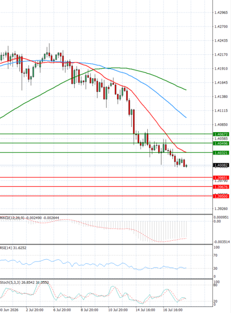Click the 1.39676 red support label
The height and width of the screenshot is (313, 231).
tap(221, 187)
